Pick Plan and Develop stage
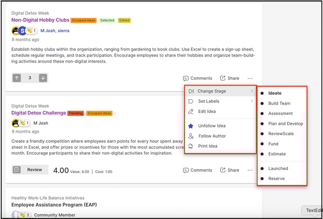 point(285,124)
